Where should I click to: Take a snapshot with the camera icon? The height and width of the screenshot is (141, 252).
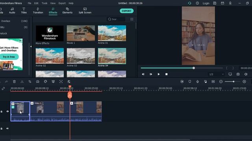click(x=238, y=74)
